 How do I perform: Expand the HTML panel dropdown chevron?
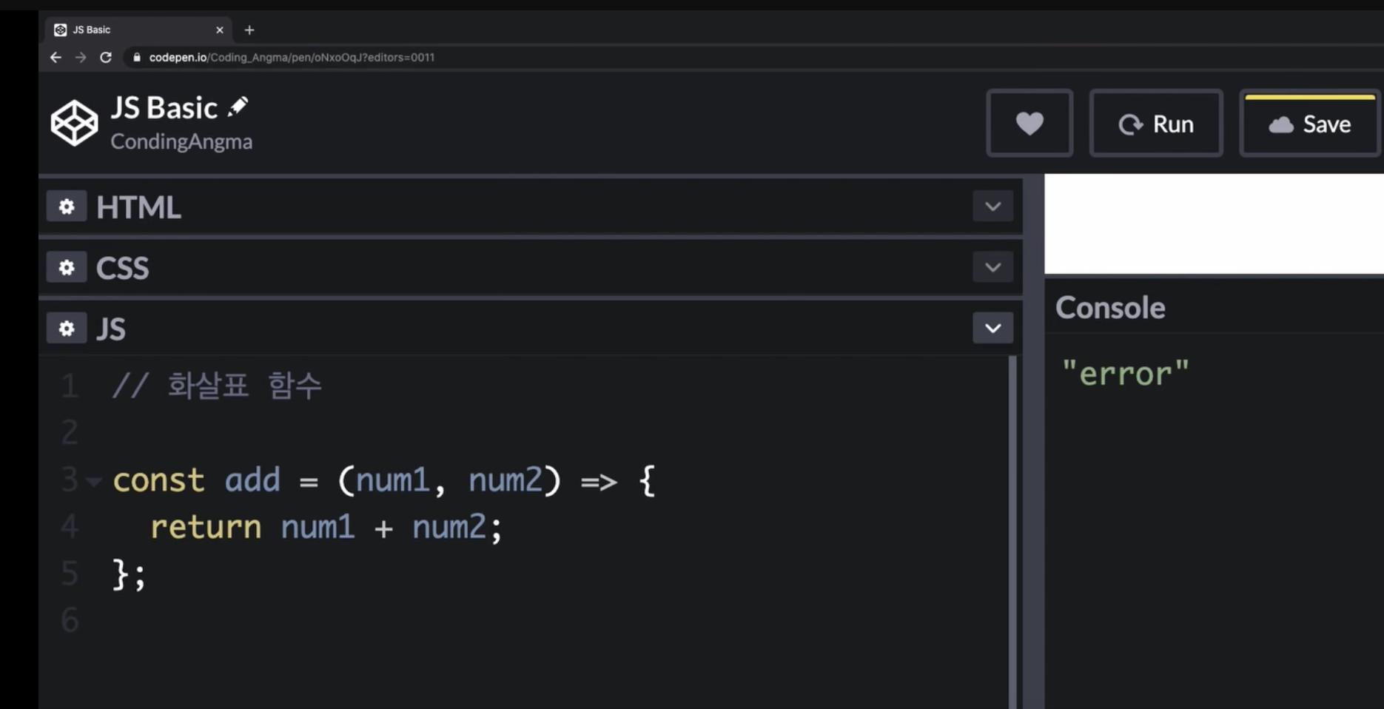click(x=992, y=206)
